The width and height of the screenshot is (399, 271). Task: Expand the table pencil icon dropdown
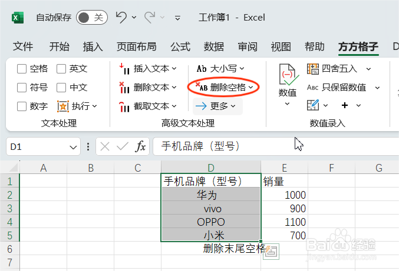click(x=325, y=105)
